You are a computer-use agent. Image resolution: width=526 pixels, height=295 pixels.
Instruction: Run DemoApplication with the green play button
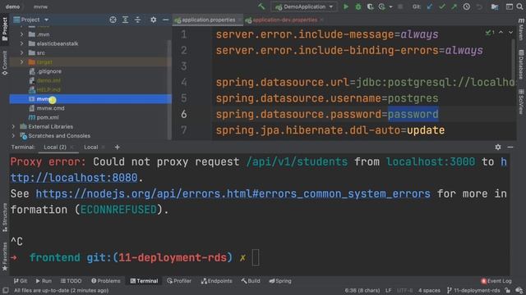click(x=345, y=7)
